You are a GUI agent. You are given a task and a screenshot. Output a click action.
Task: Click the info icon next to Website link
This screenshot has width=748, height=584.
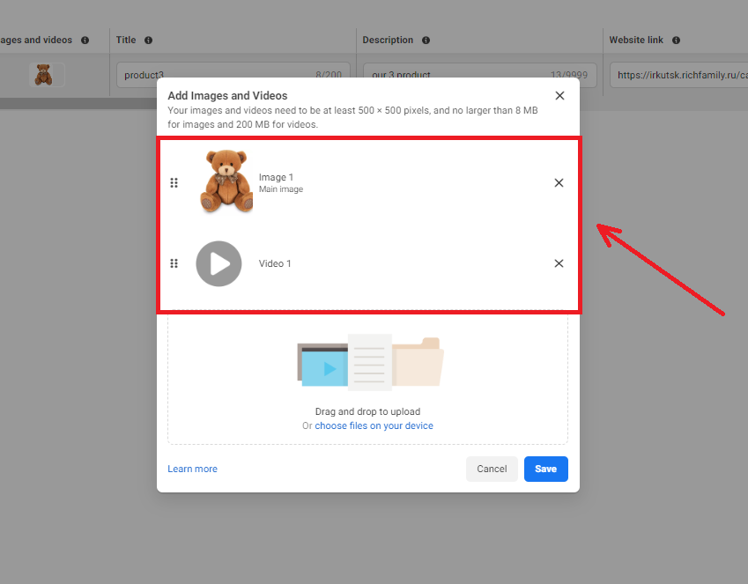coord(676,41)
